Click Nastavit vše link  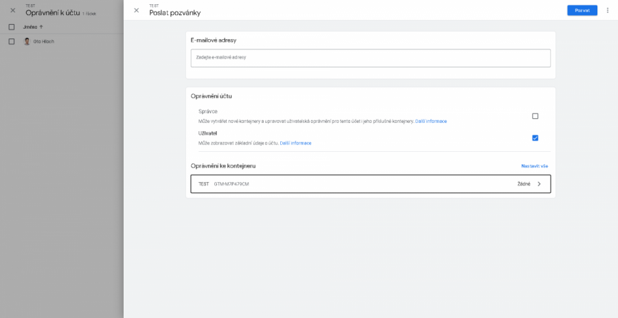click(534, 166)
